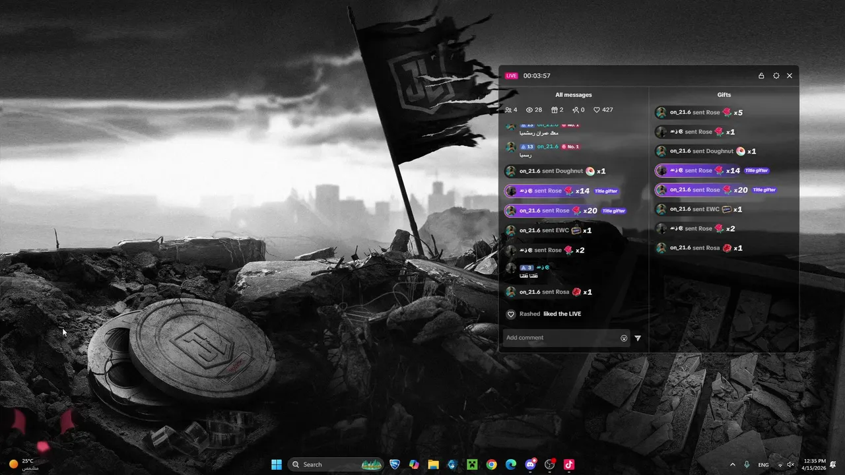The image size is (845, 475).
Task: Click the microphone icon in system tray
Action: tap(747, 465)
